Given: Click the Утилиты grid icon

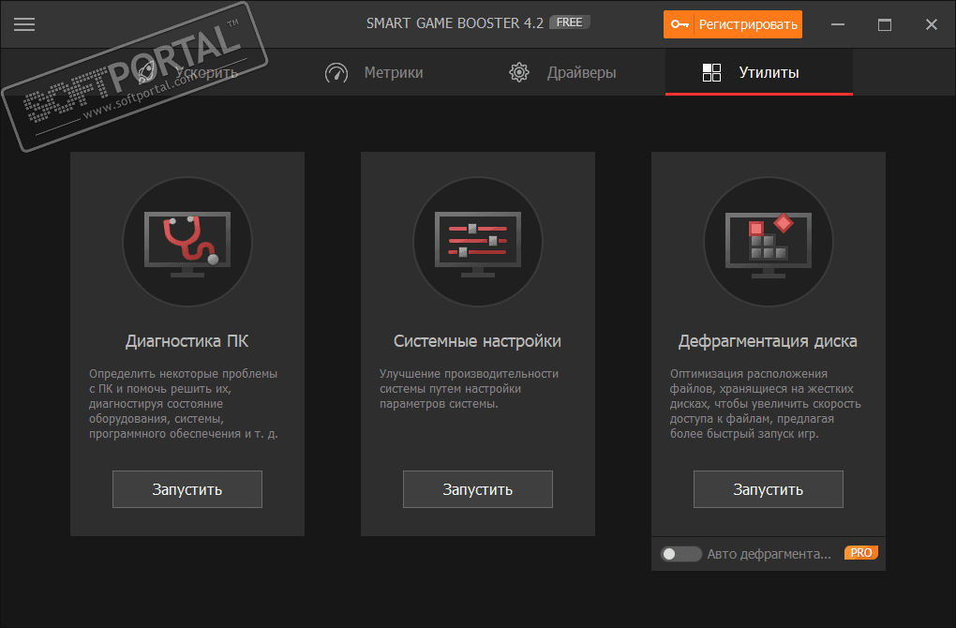Looking at the screenshot, I should [711, 72].
